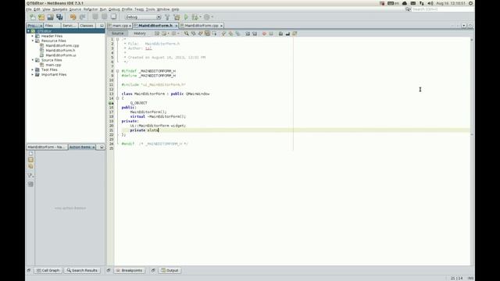Open the Output window button
This screenshot has width=500, height=281.
click(x=170, y=271)
